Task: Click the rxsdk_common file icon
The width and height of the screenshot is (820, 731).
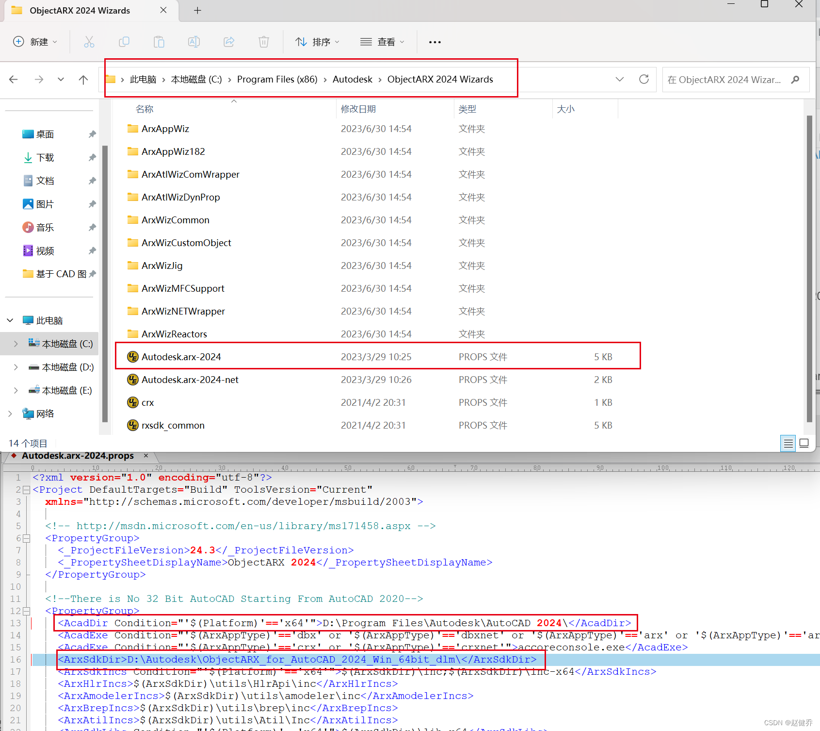Action: click(132, 425)
